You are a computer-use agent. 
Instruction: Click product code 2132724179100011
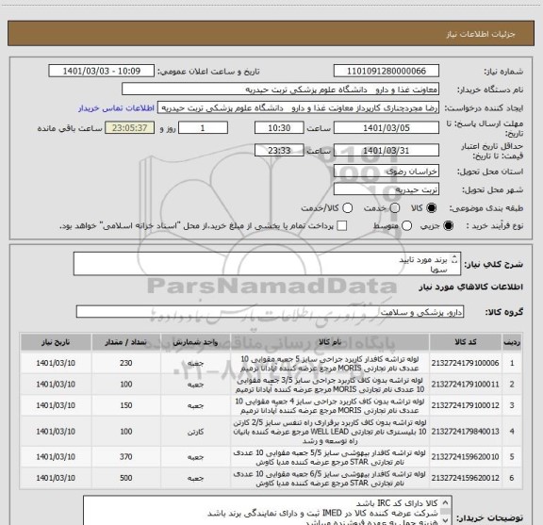(x=465, y=385)
